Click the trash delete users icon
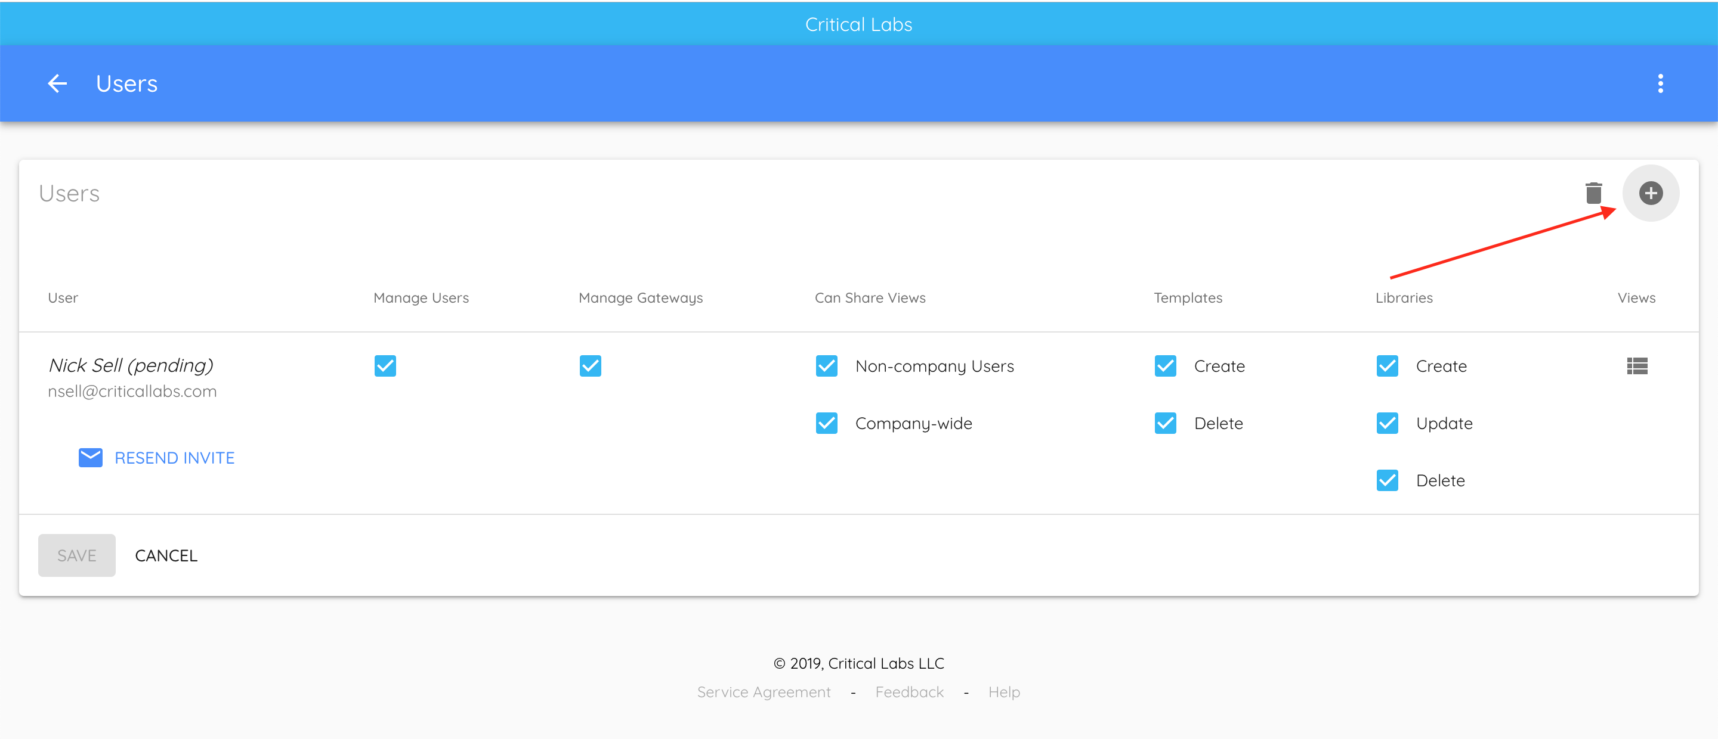This screenshot has height=739, width=1718. pos(1593,193)
